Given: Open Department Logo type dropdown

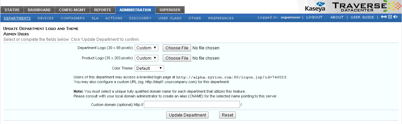Looking at the screenshot, I should click(146, 48).
